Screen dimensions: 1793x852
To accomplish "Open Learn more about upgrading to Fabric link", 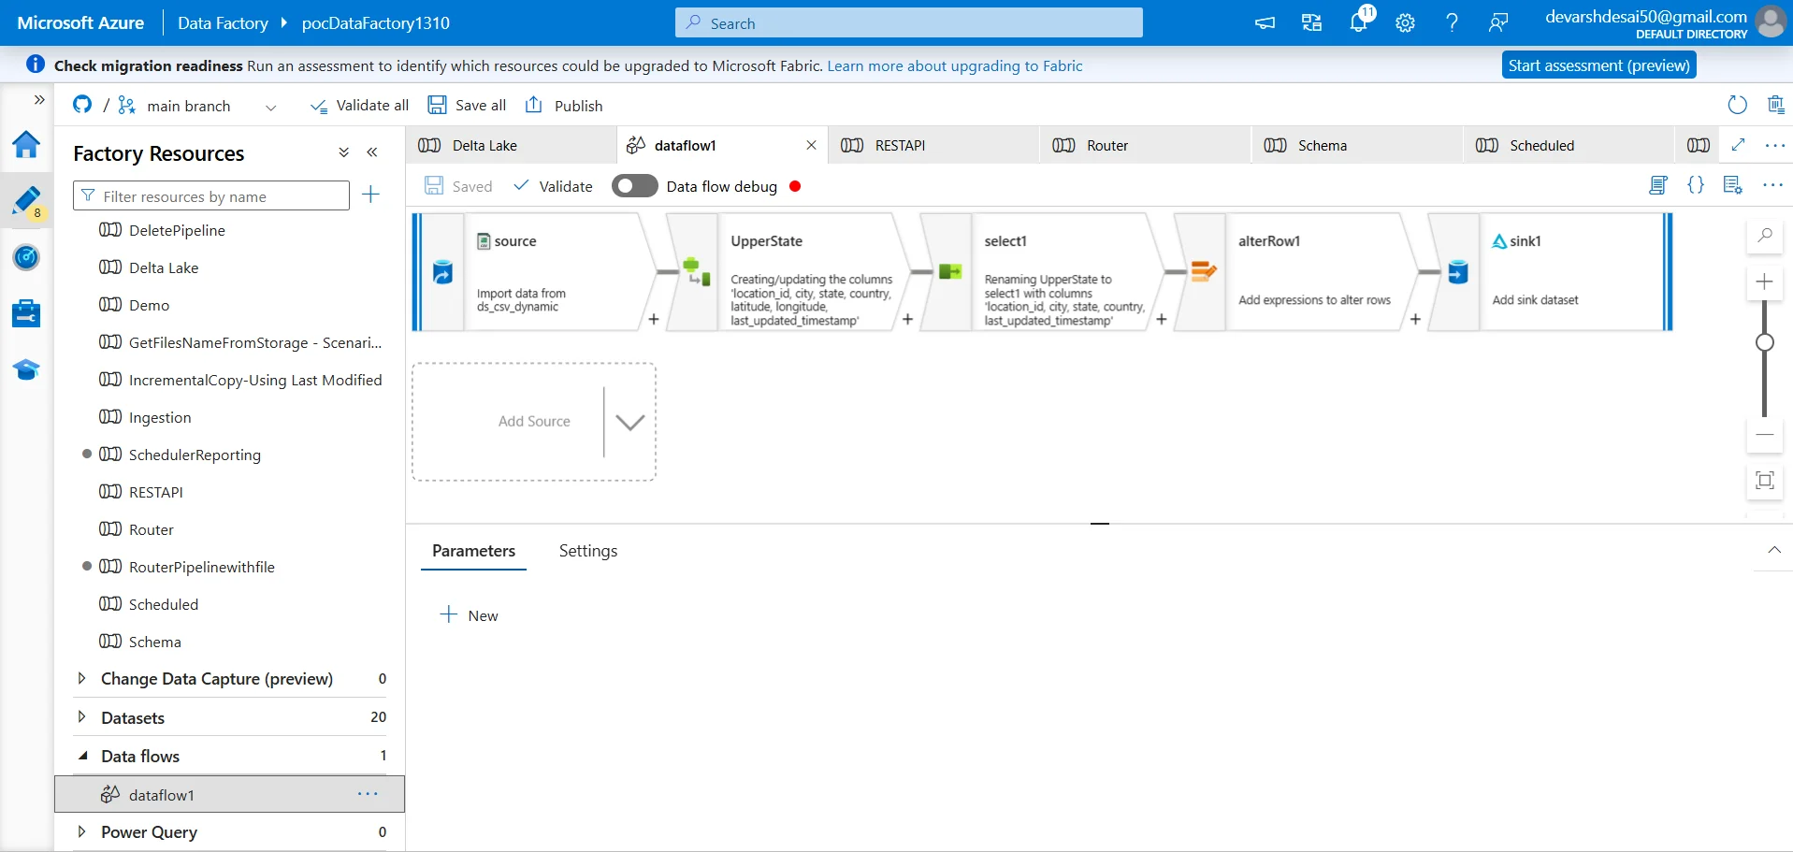I will [x=954, y=66].
